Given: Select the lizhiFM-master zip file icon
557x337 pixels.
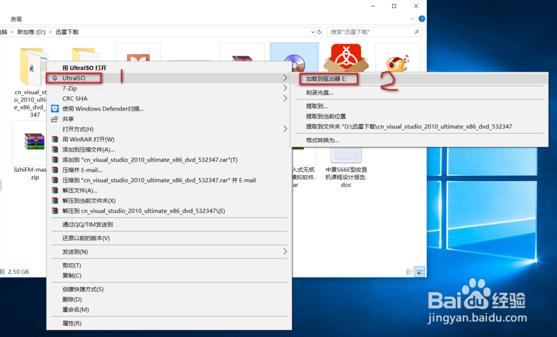Looking at the screenshot, I should pyautogui.click(x=34, y=142).
